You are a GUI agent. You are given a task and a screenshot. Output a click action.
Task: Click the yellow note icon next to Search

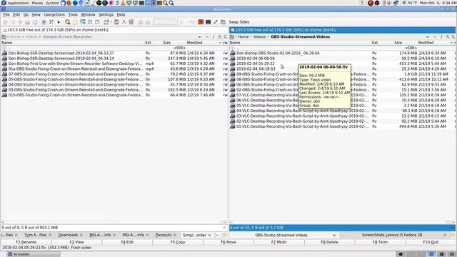[x=75, y=22]
